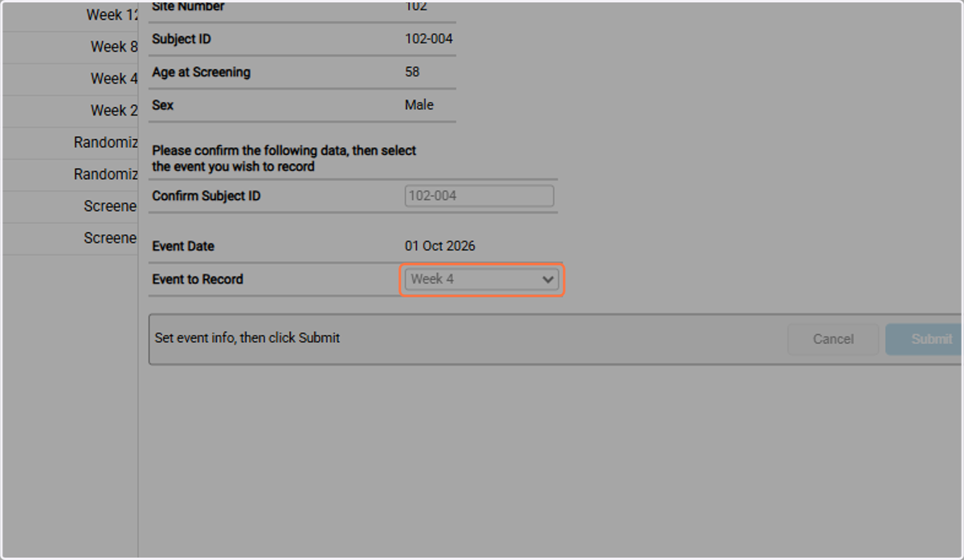Image resolution: width=964 pixels, height=560 pixels.
Task: Click the Age at Screening value 58
Action: point(412,72)
